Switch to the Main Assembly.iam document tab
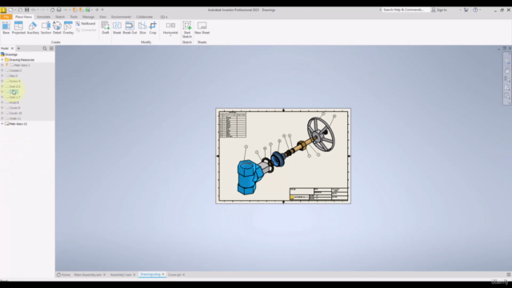 (x=87, y=274)
